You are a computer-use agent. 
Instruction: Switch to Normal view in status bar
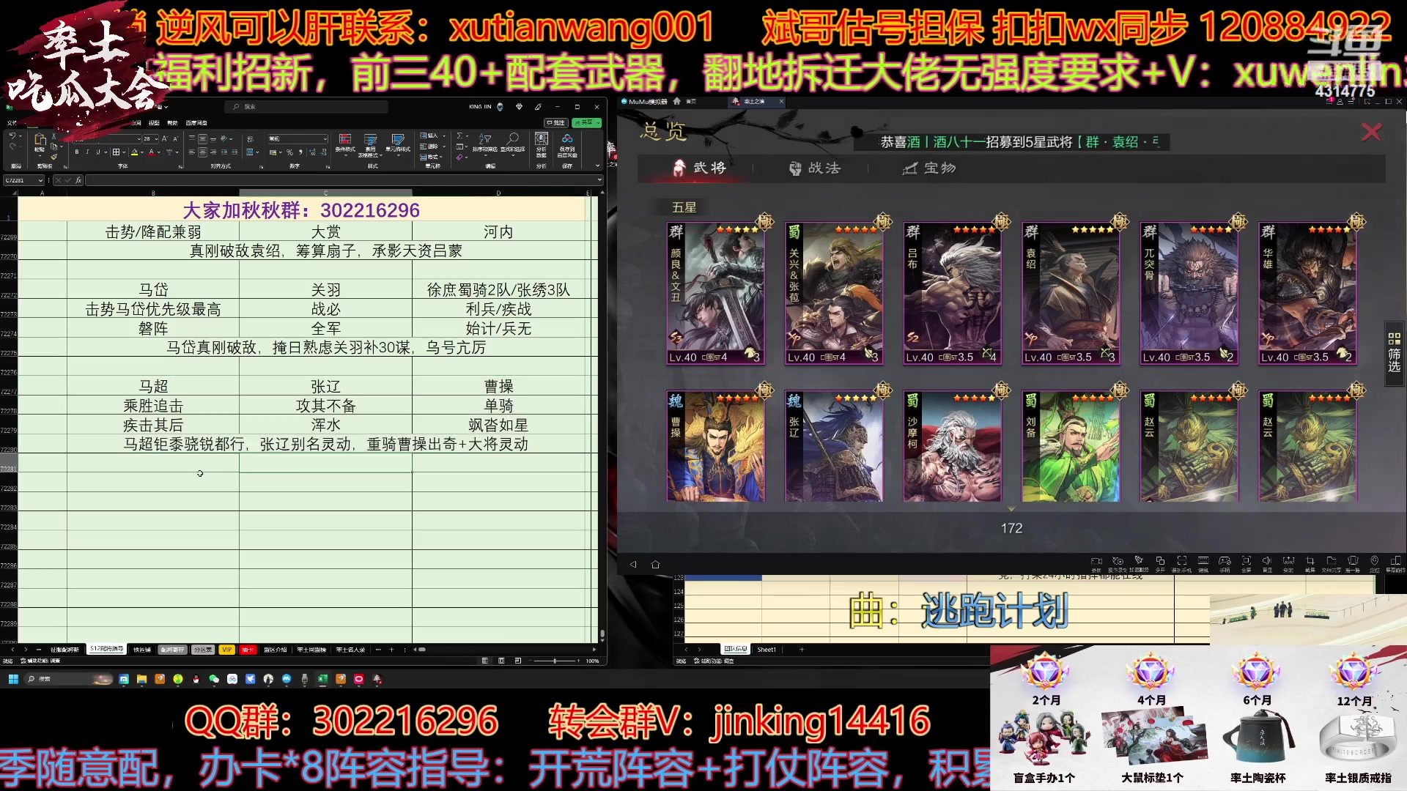(x=484, y=661)
